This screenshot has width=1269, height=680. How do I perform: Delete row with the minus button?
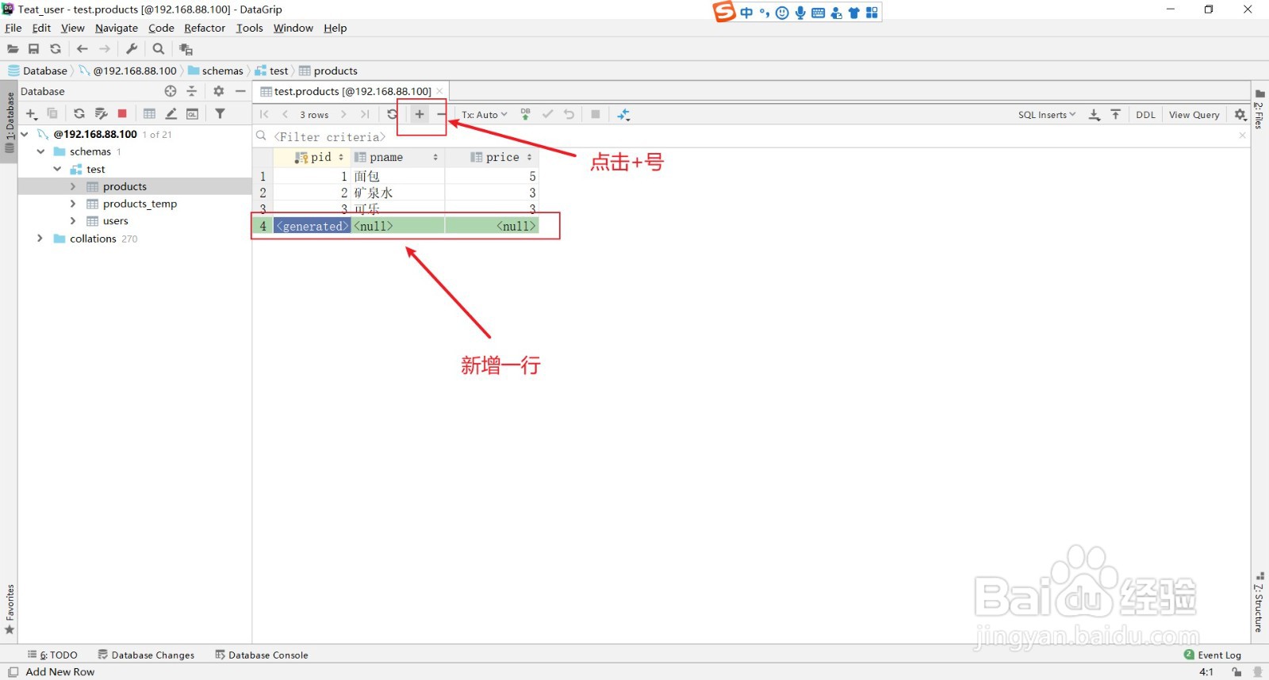coord(441,114)
